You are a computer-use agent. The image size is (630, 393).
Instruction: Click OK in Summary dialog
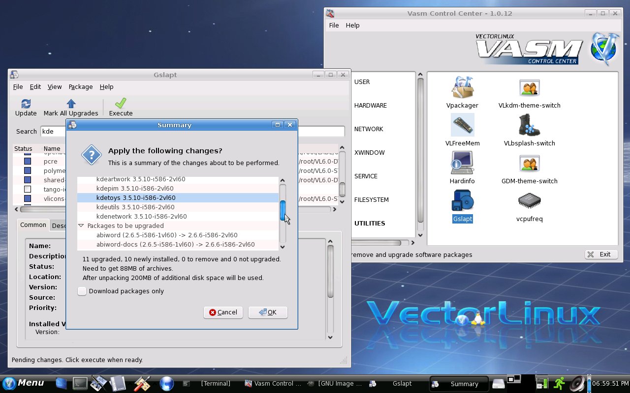click(268, 312)
